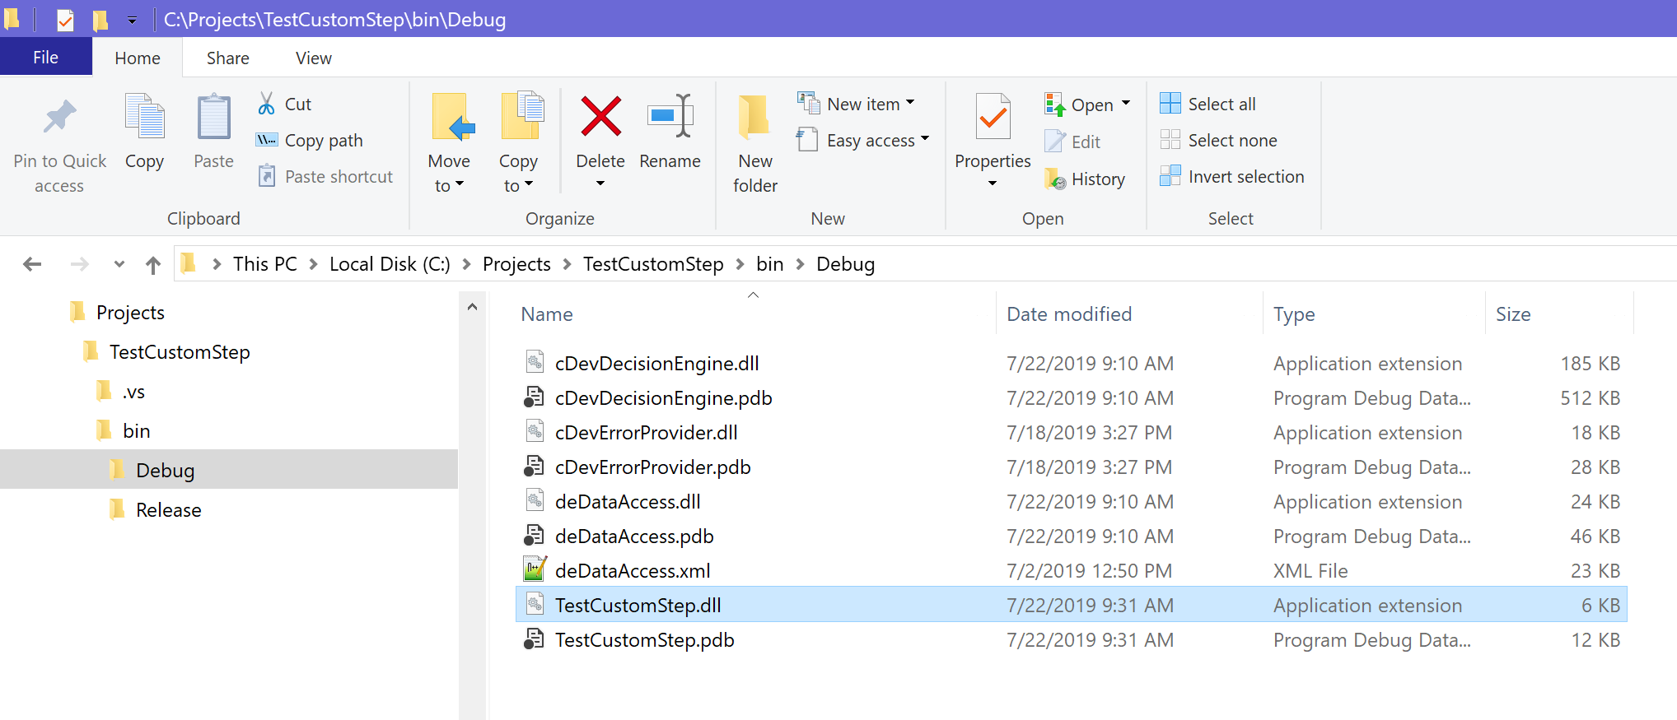Sort by the Date modified column
Screen dimensions: 1677x720
(1069, 314)
